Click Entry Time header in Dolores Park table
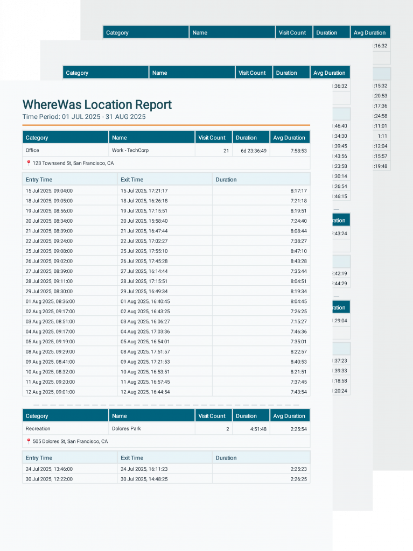 pos(39,458)
